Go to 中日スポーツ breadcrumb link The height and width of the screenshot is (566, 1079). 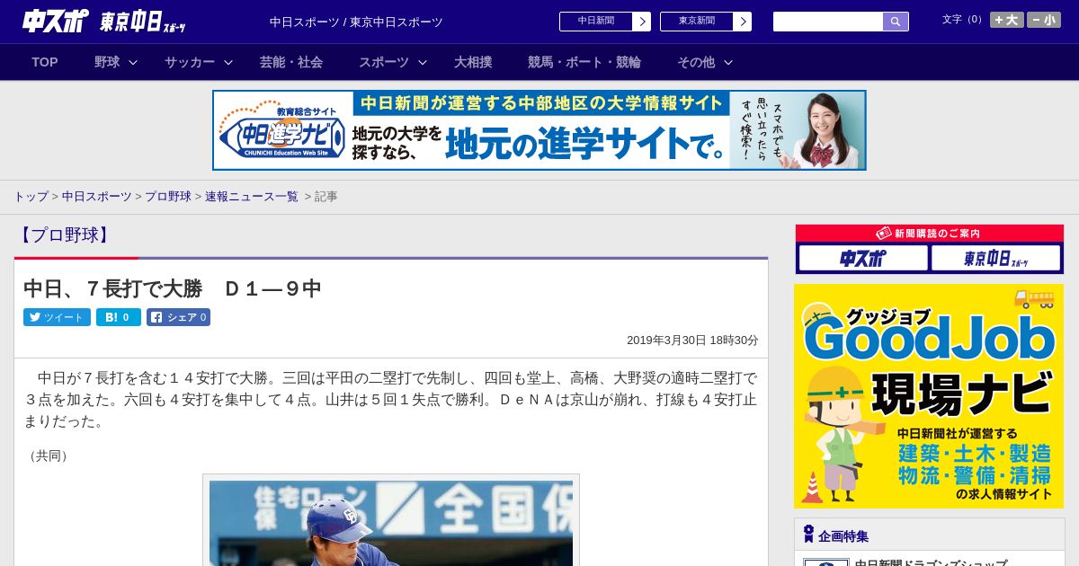click(x=97, y=196)
